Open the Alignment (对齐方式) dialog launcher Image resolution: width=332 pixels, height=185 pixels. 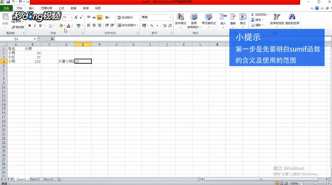[x=138, y=33]
